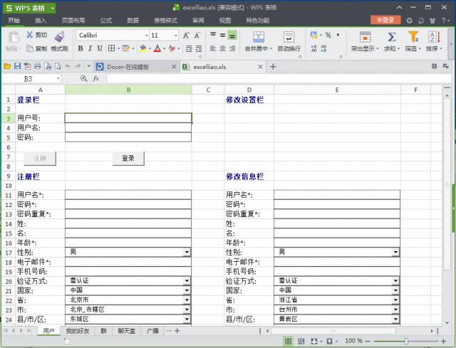Screen dimensions: 456x348
Task: Open the font size 11 dropdown
Action: (x=176, y=36)
